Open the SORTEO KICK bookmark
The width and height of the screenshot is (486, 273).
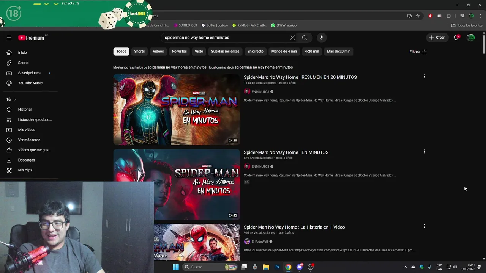click(x=185, y=25)
